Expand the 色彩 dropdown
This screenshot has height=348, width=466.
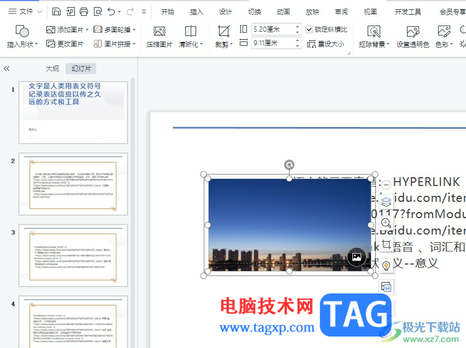(x=451, y=45)
